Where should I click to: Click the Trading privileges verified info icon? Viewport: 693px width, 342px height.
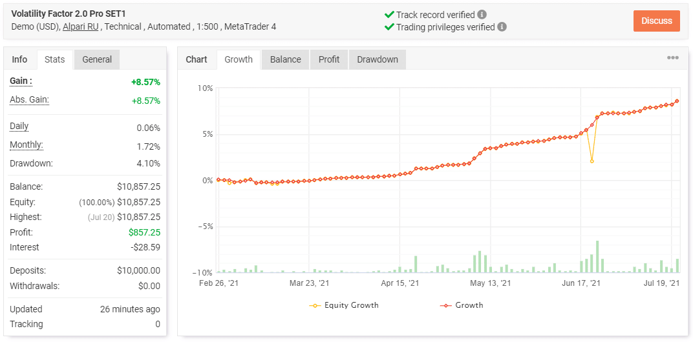coord(502,27)
